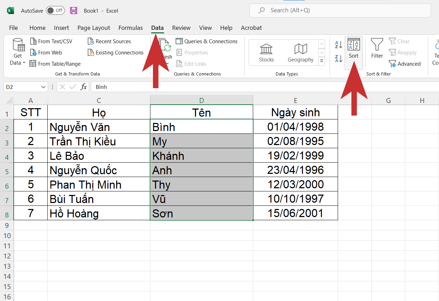Select row 9 header
The image size is (439, 301).
coord(7,225)
